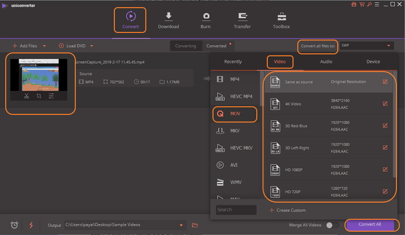Click the format list scrollbar
The height and width of the screenshot is (235, 405).
pos(262,88)
